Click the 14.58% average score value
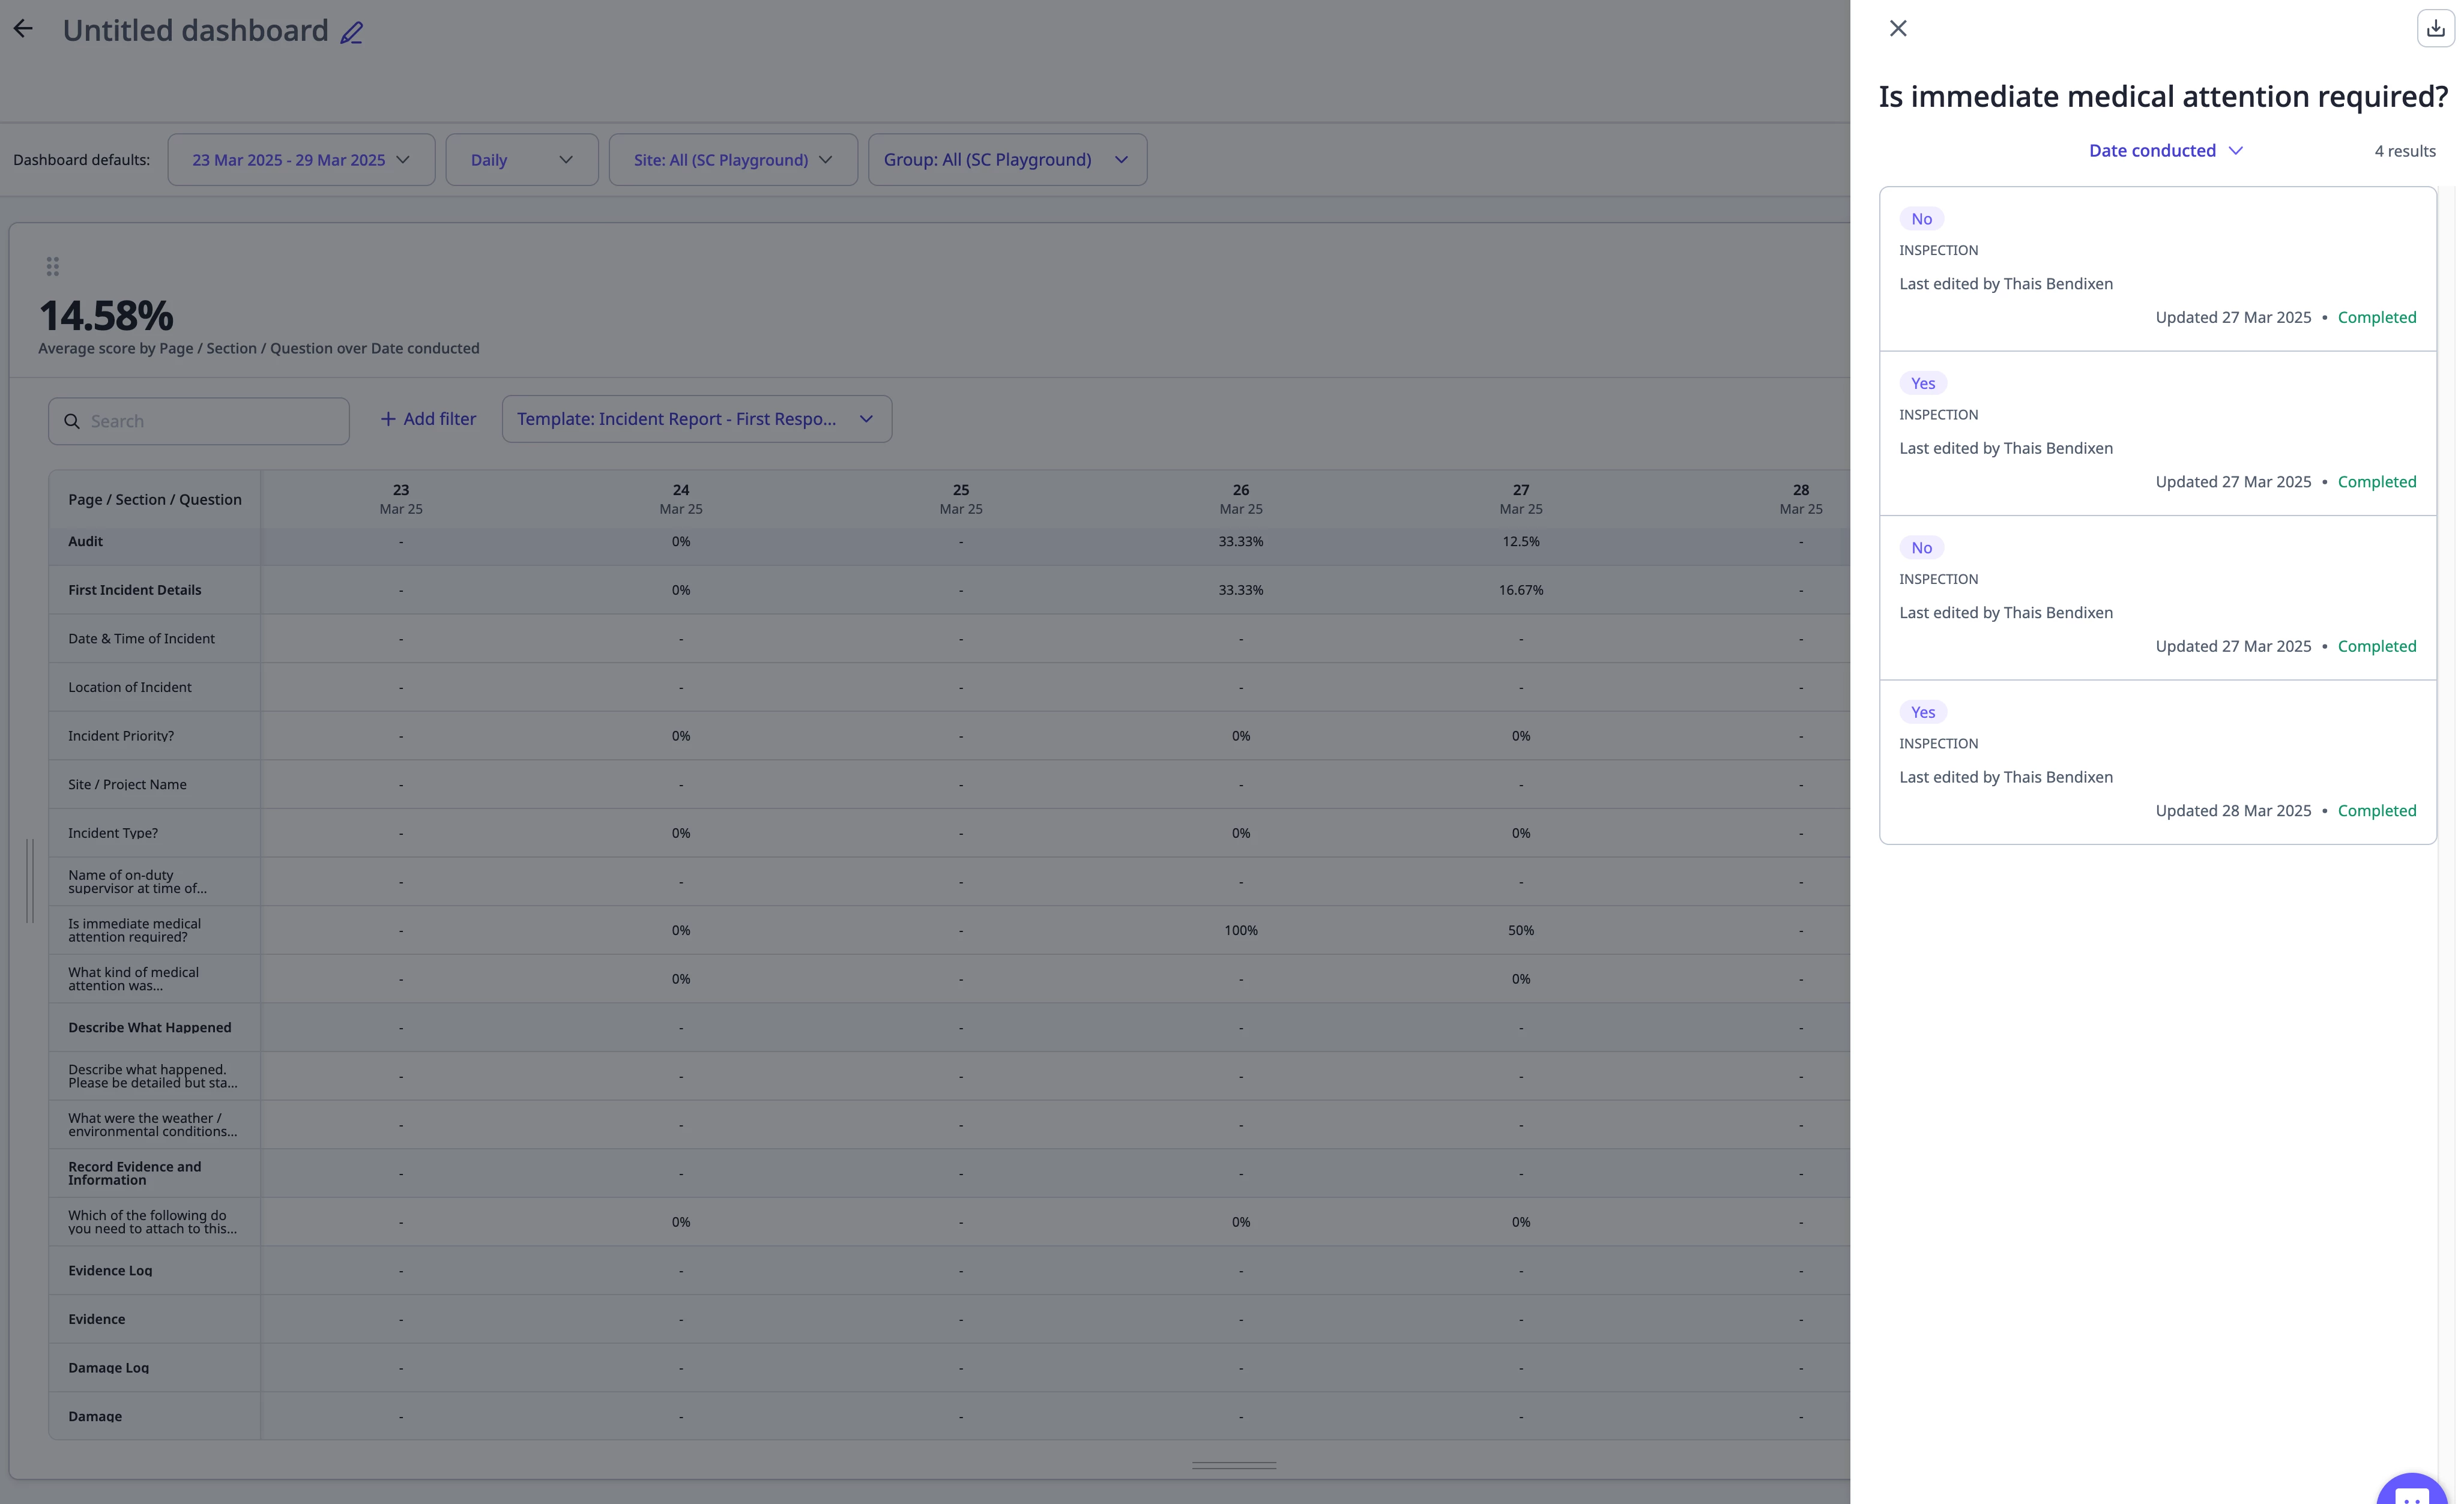This screenshot has width=2464, height=1504. pos(106,316)
